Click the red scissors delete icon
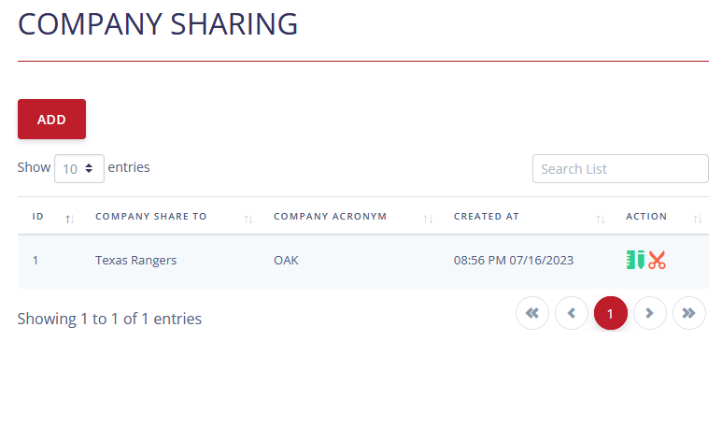 point(657,261)
